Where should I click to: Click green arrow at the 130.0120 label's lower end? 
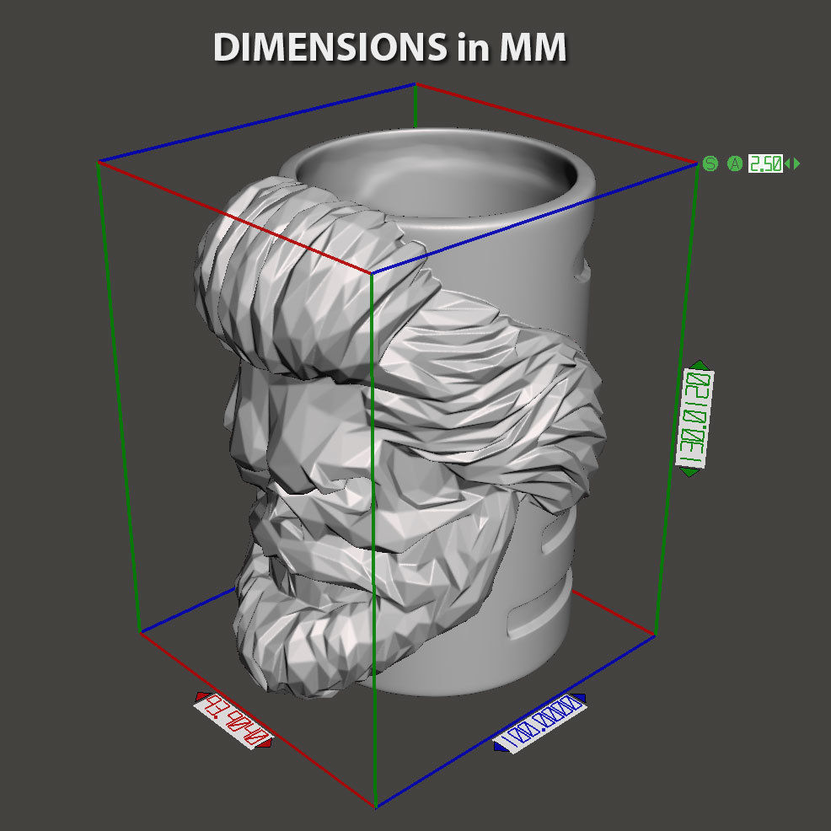click(689, 472)
